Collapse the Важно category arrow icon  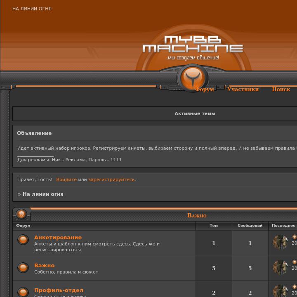pyautogui.click(x=21, y=214)
